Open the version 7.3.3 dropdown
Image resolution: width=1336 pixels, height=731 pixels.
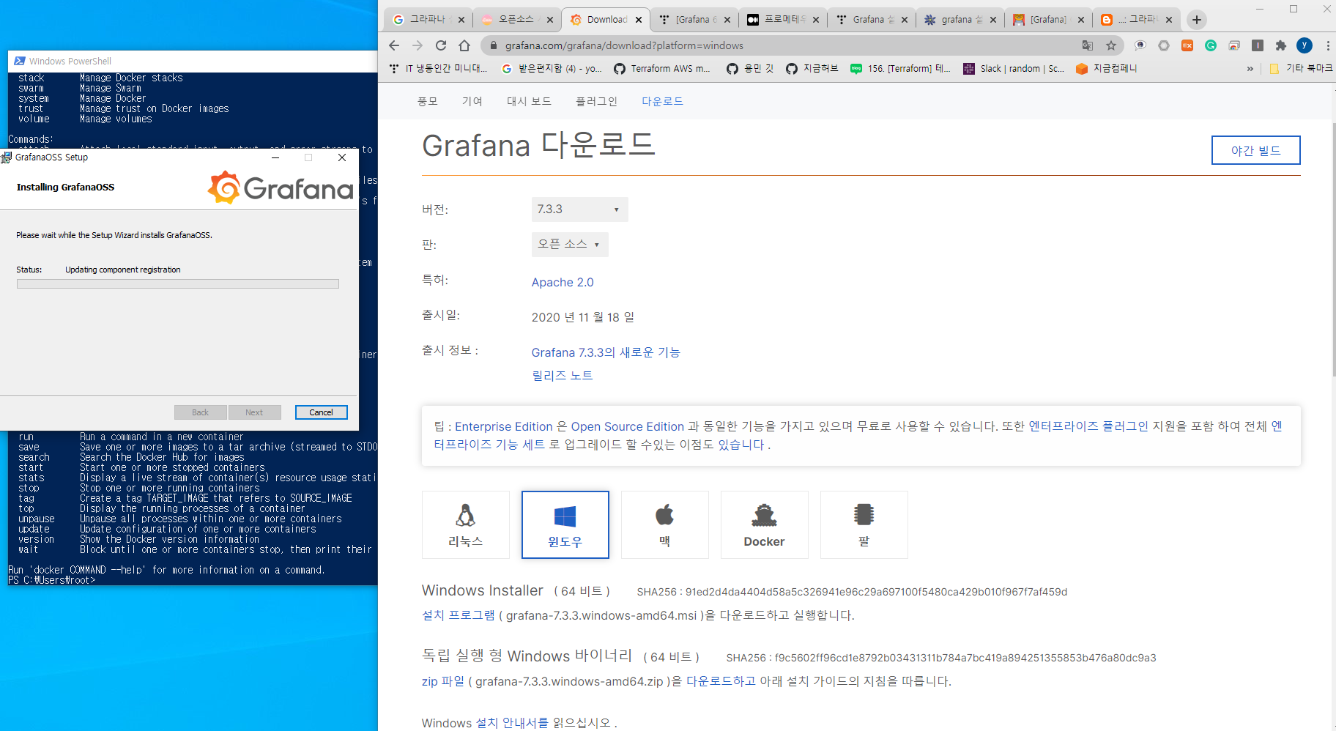coord(579,209)
